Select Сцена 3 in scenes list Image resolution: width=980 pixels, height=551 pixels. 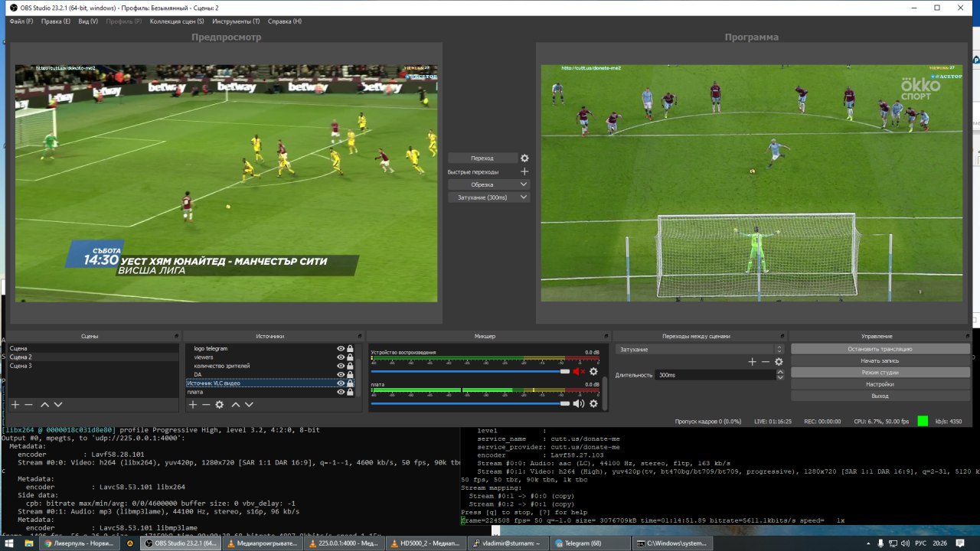click(93, 366)
